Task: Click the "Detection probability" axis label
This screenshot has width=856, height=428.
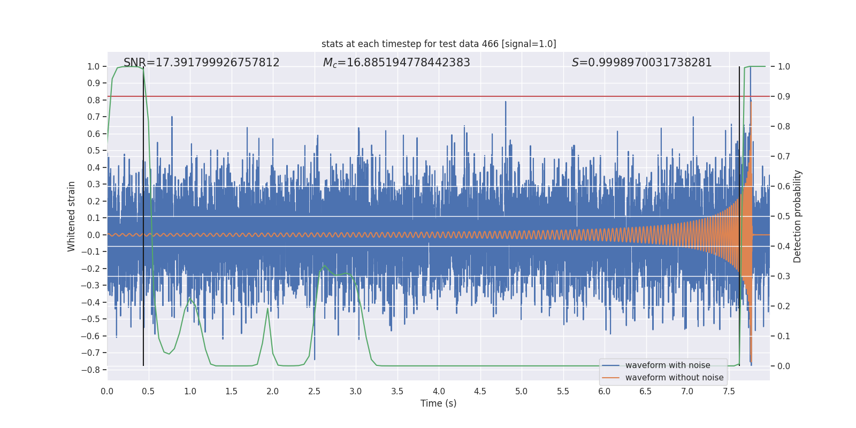Action: [x=798, y=216]
